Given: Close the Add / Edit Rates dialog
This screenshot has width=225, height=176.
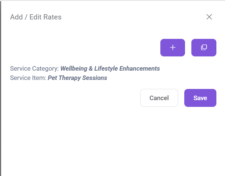Looking at the screenshot, I should click(209, 17).
